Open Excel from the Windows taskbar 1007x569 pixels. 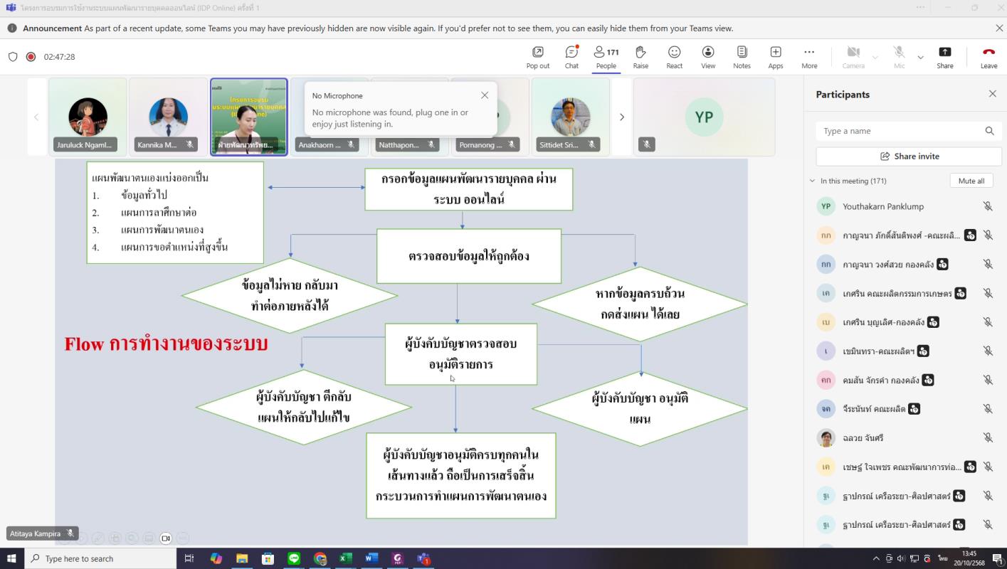[345, 559]
